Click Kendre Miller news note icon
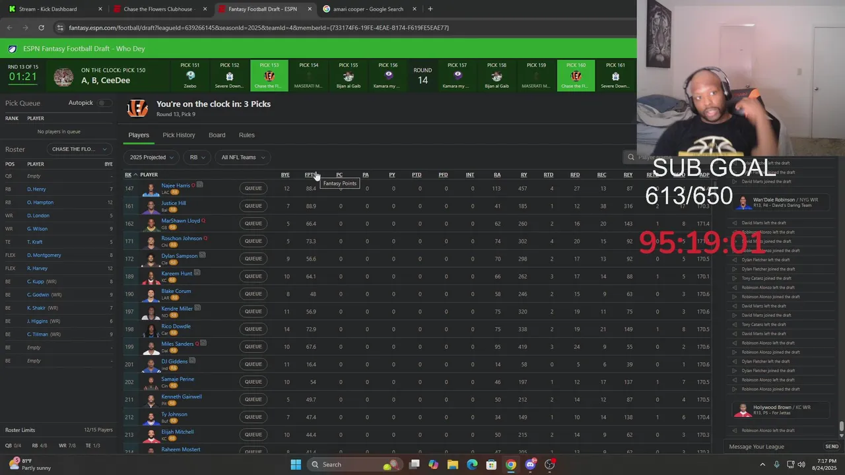This screenshot has height=475, width=845. pos(197,308)
